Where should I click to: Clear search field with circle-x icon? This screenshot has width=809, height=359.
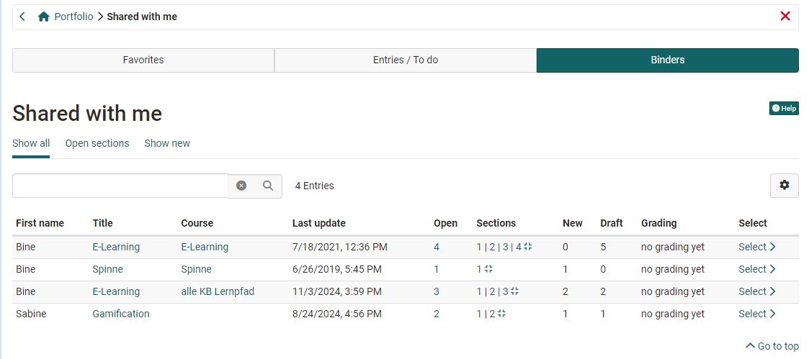point(241,186)
